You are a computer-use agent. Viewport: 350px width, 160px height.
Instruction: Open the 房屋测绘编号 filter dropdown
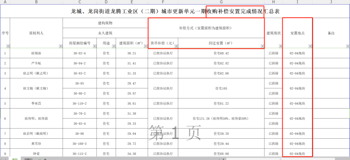(94, 46)
